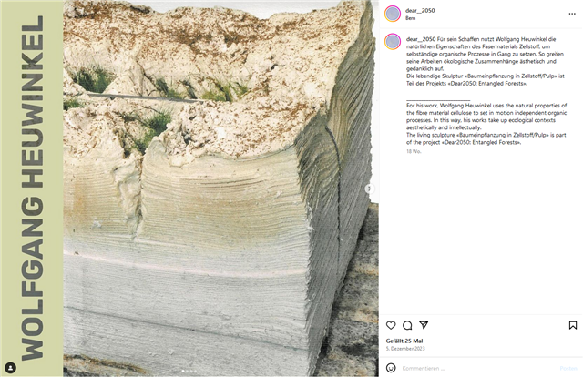Open more options three-dot menu
The height and width of the screenshot is (377, 583).
click(572, 14)
